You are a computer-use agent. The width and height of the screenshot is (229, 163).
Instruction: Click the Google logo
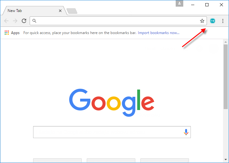point(112,102)
